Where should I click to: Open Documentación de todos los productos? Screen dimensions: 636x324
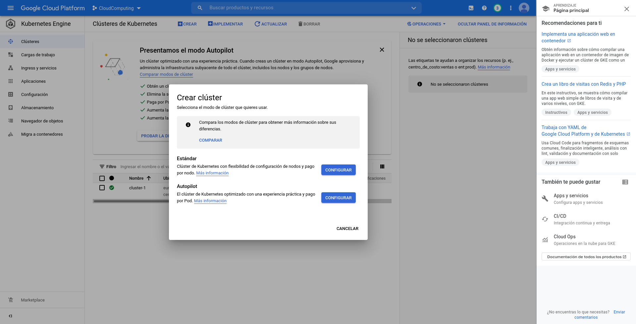pos(586,256)
